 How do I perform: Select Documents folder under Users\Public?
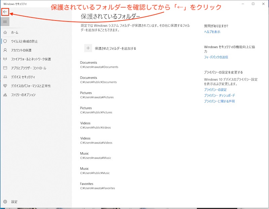pos(98,80)
